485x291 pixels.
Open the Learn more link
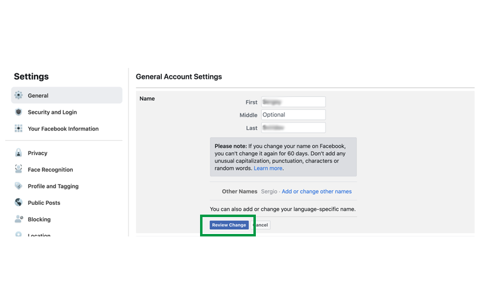coord(268,168)
